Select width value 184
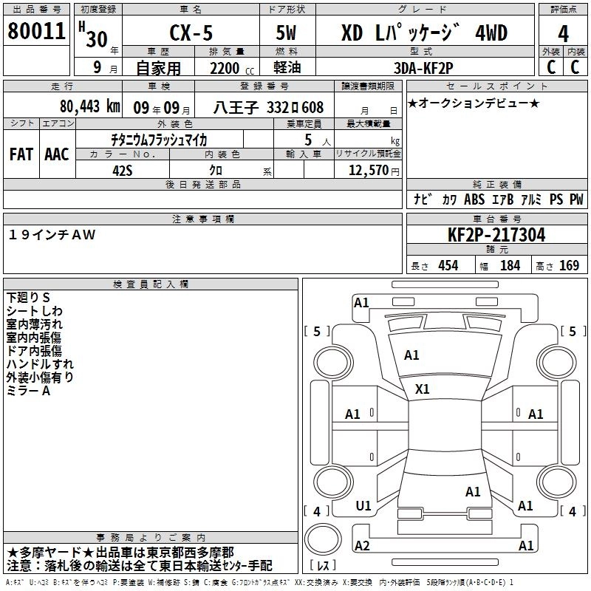591x591 pixels. (x=510, y=265)
